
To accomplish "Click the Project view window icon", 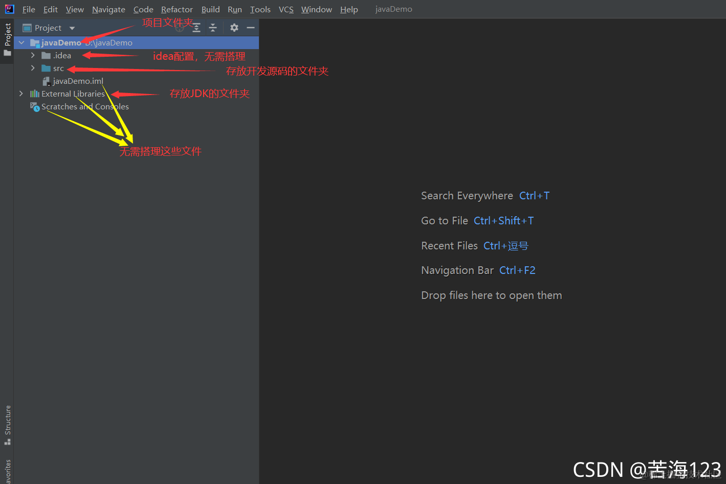I will pyautogui.click(x=27, y=28).
